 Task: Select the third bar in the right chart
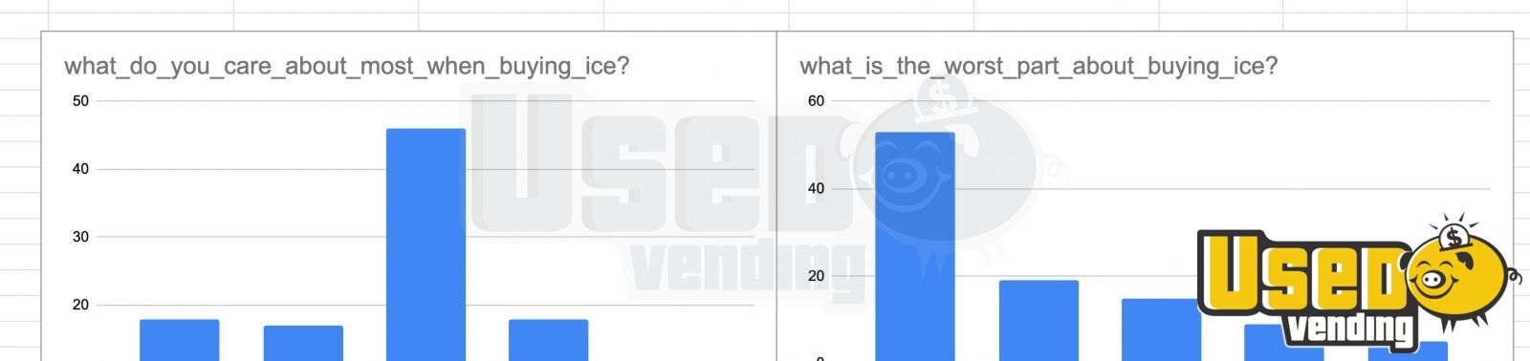(1161, 329)
